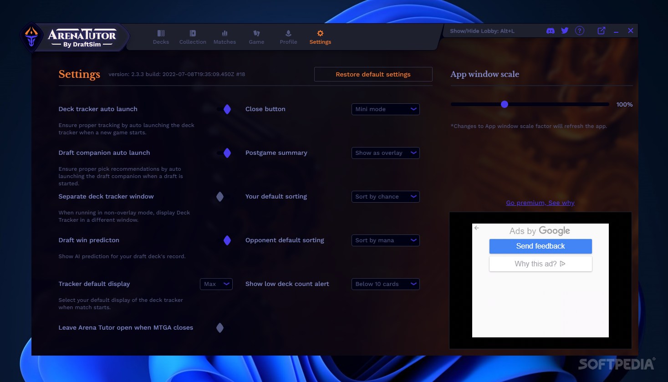
Task: Switch to the Matches tab
Action: 224,37
